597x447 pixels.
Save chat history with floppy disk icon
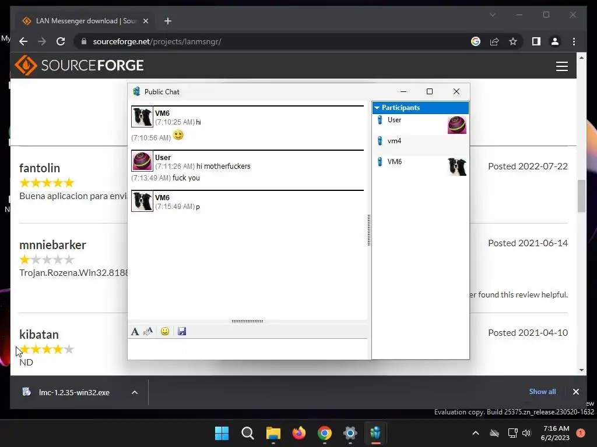[182, 331]
